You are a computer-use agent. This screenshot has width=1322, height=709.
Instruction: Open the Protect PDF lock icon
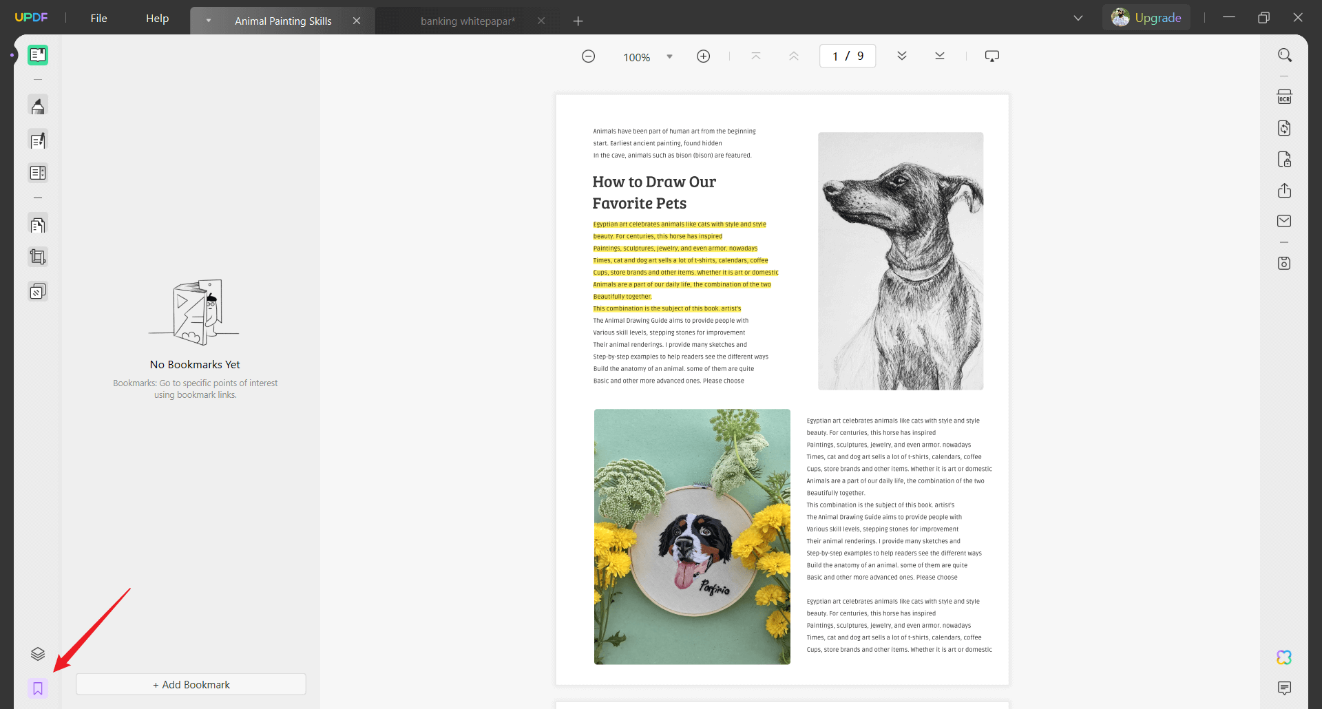point(1284,159)
